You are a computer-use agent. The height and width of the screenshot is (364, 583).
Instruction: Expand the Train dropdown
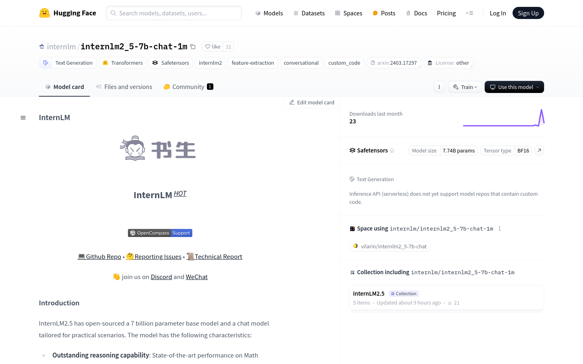(x=465, y=87)
